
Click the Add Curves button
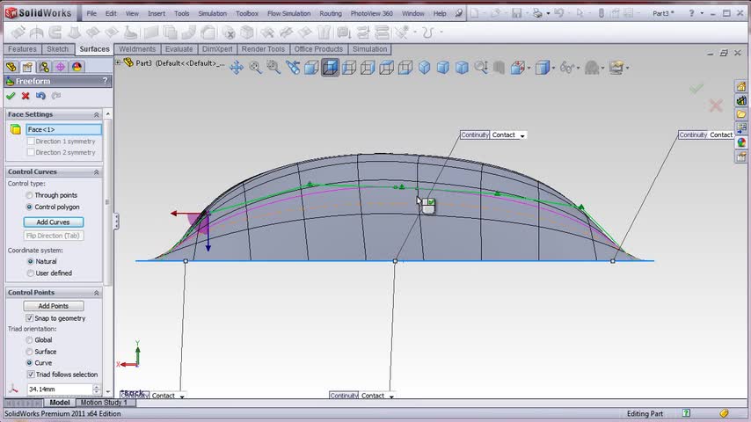[53, 222]
